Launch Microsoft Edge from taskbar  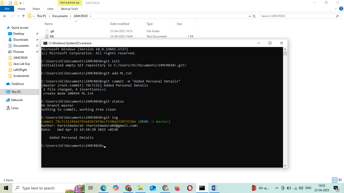104,188
